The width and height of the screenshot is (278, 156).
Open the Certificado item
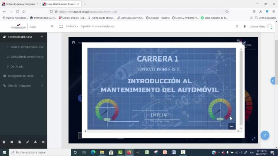(15, 66)
